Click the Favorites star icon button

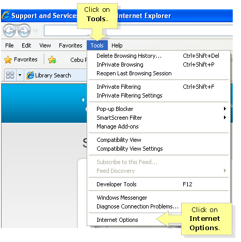tap(8, 60)
